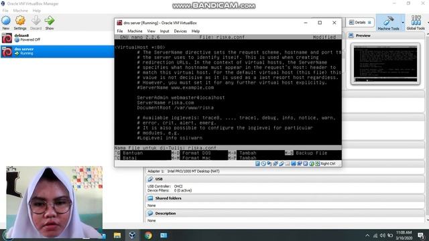
Task: Click the Discard toolbar icon
Action: point(36,22)
